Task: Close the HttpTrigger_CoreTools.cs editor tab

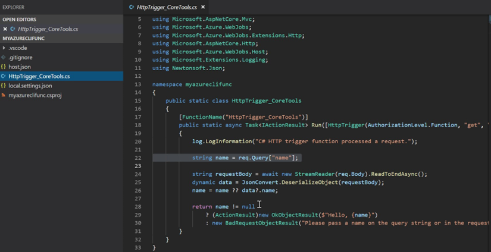Action: [203, 7]
